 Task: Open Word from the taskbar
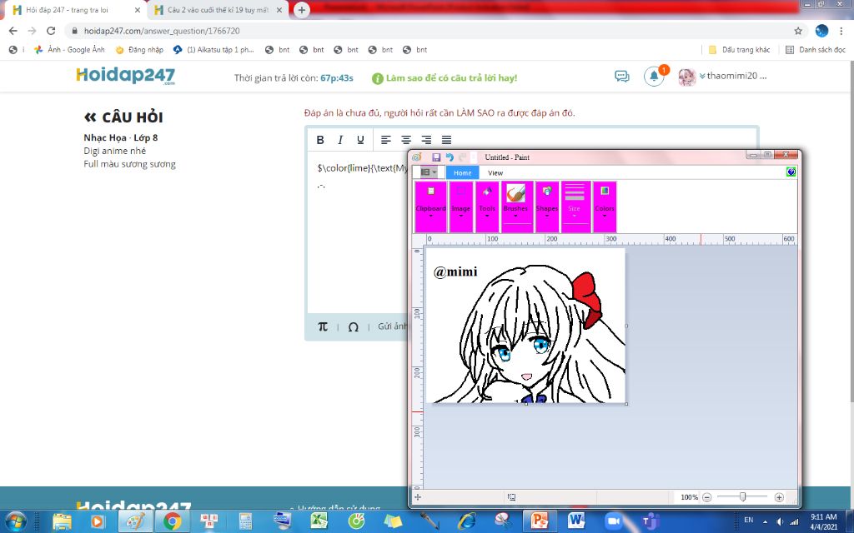pyautogui.click(x=575, y=521)
